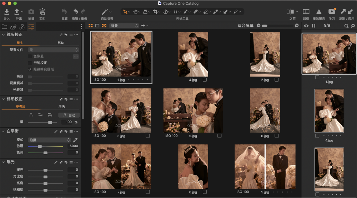Click the 自动 keystone button
Image resolution: width=357 pixels, height=198 pixels.
69,115
